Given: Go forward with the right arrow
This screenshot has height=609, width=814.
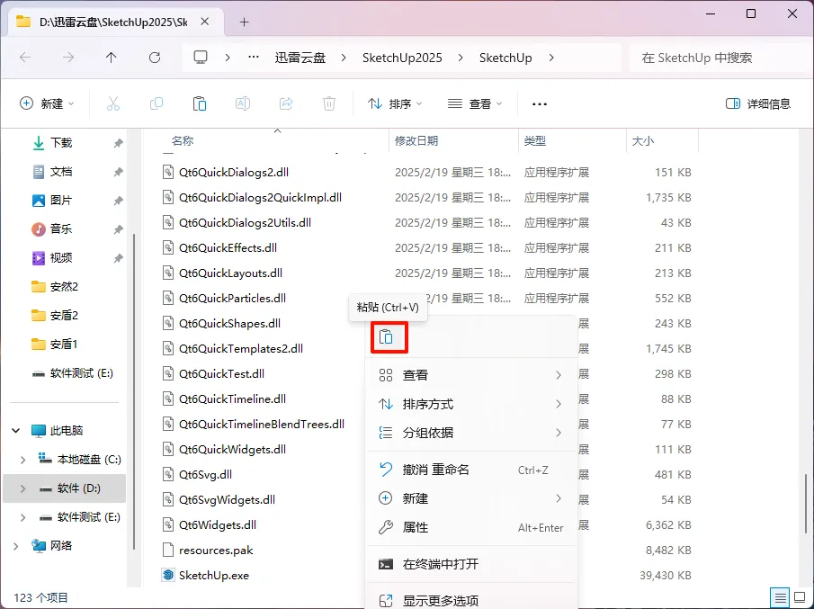Looking at the screenshot, I should tap(68, 58).
